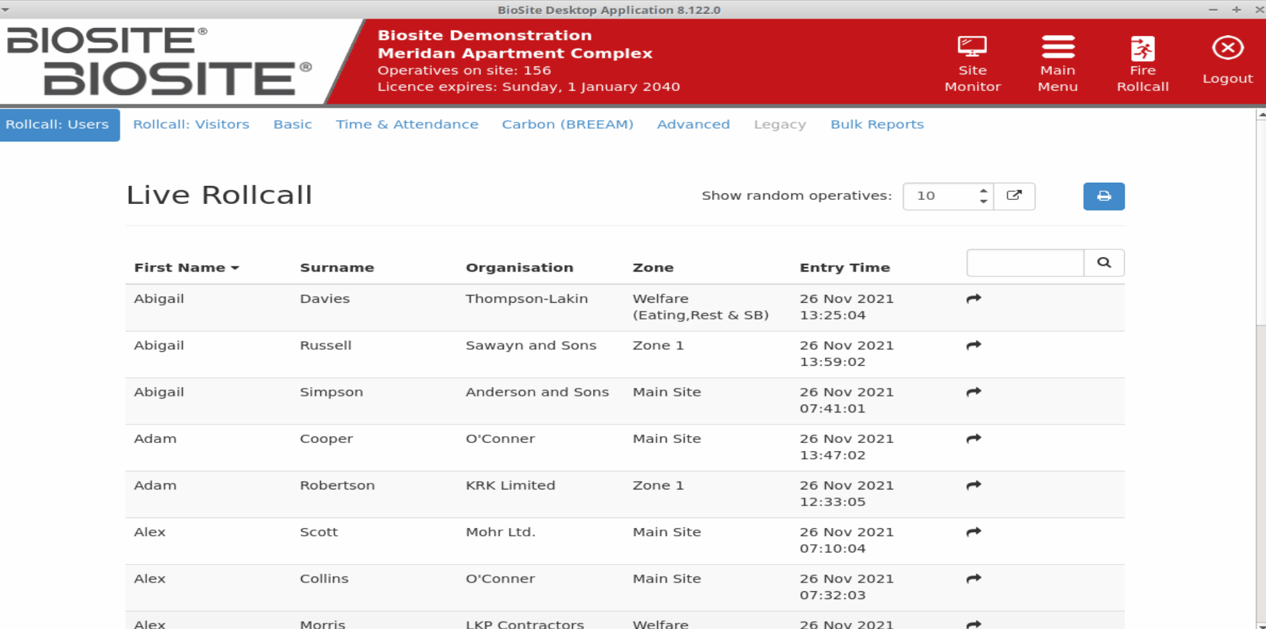Viewport: 1266px width, 629px height.
Task: Click arrow icon for Abigail Simpson row
Action: [x=974, y=392]
